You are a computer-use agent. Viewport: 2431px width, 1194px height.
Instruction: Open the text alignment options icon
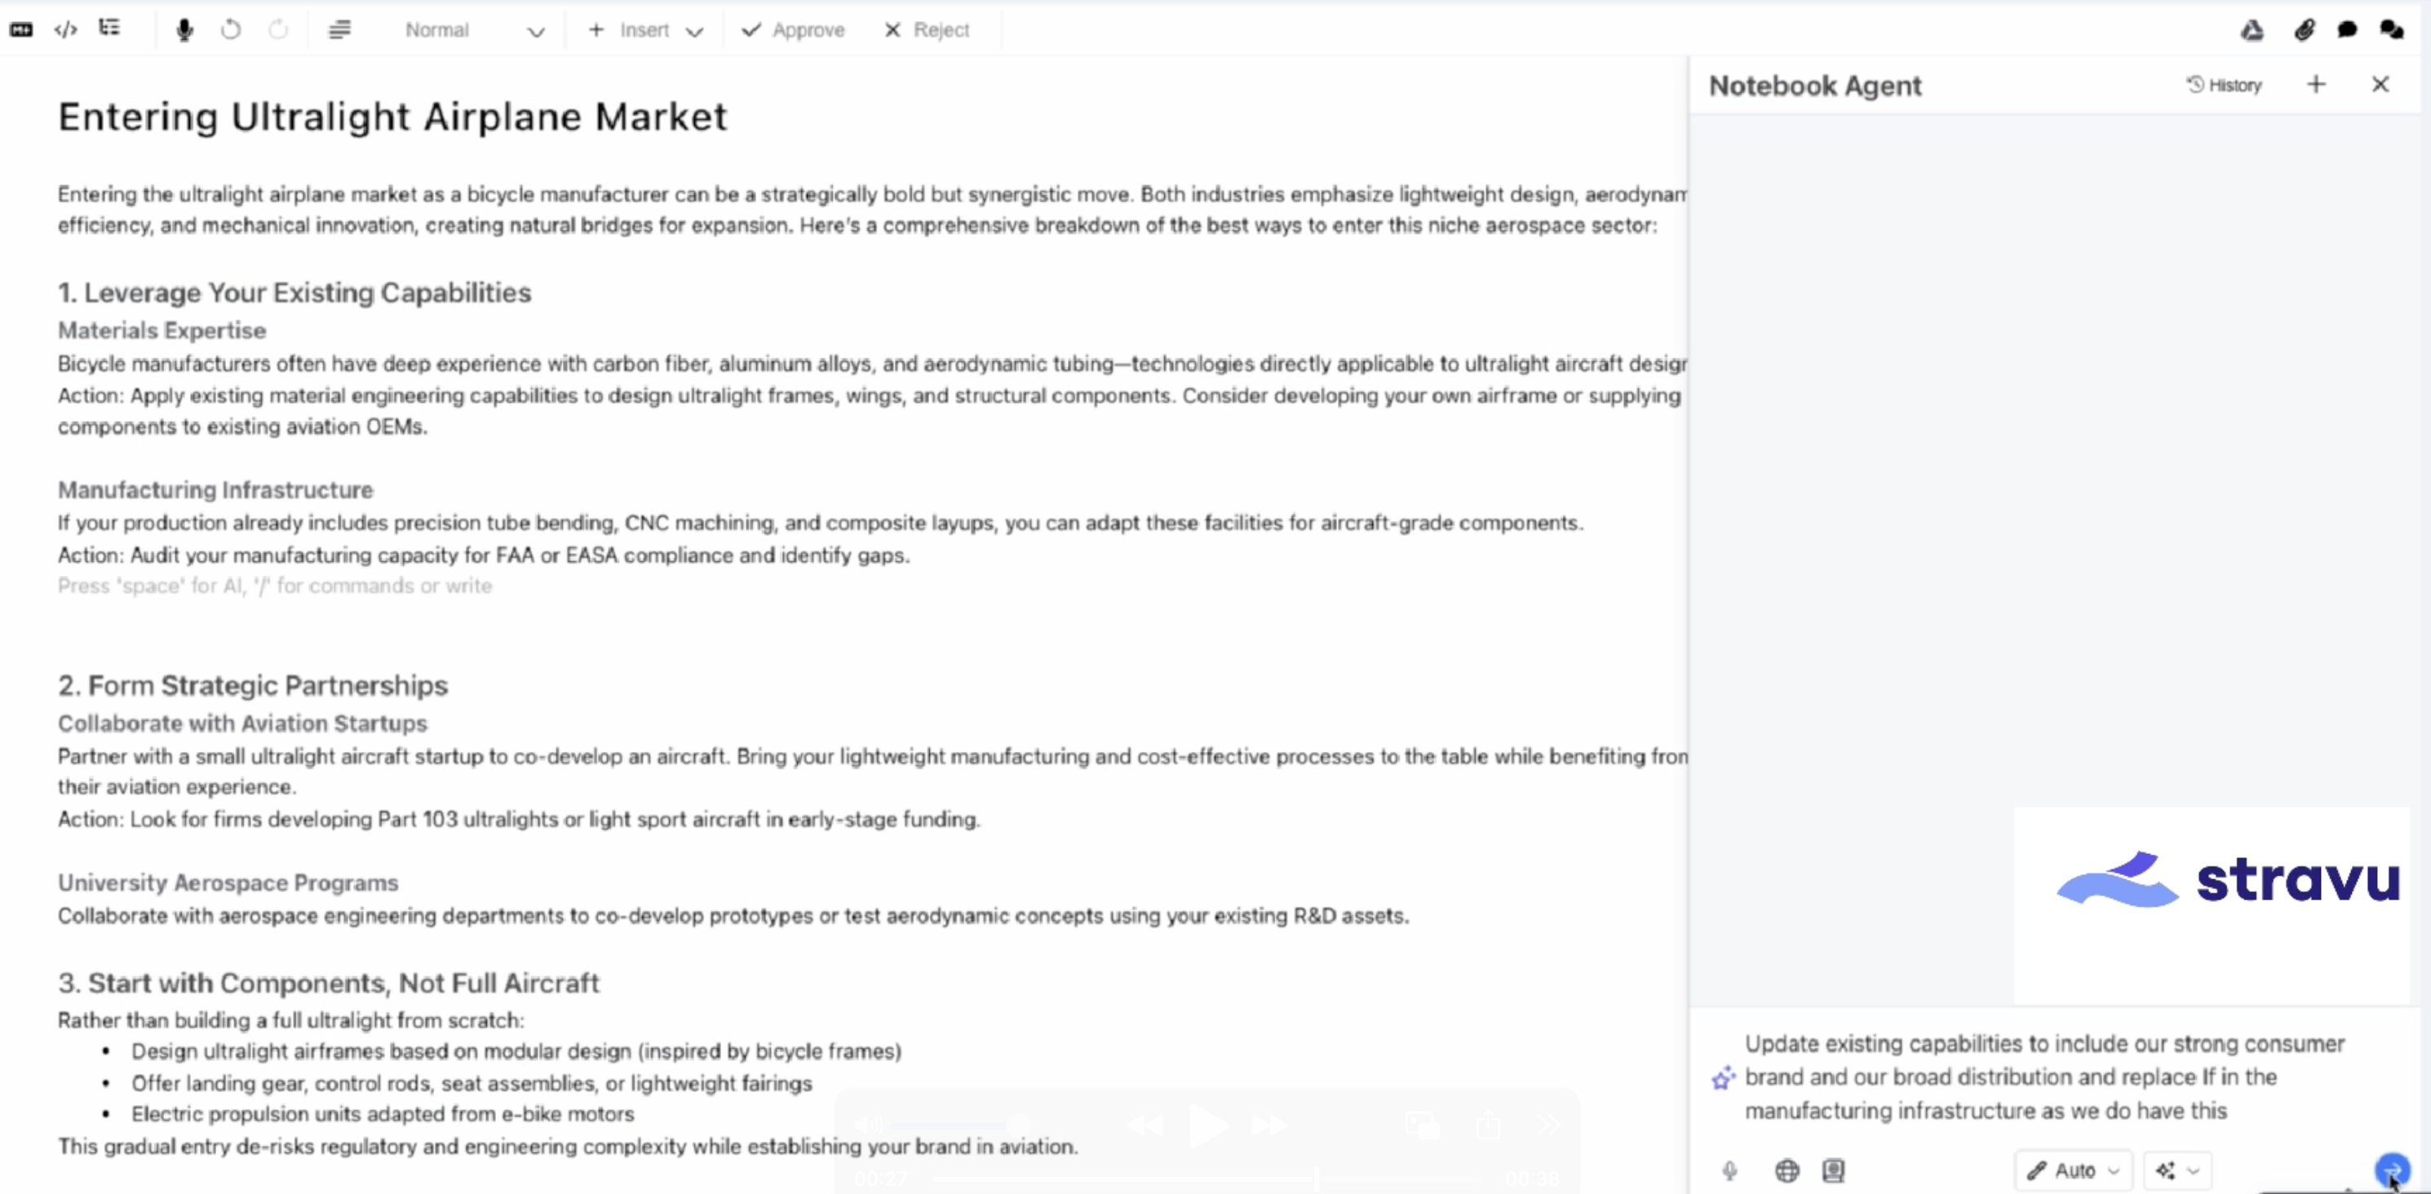pyautogui.click(x=339, y=30)
